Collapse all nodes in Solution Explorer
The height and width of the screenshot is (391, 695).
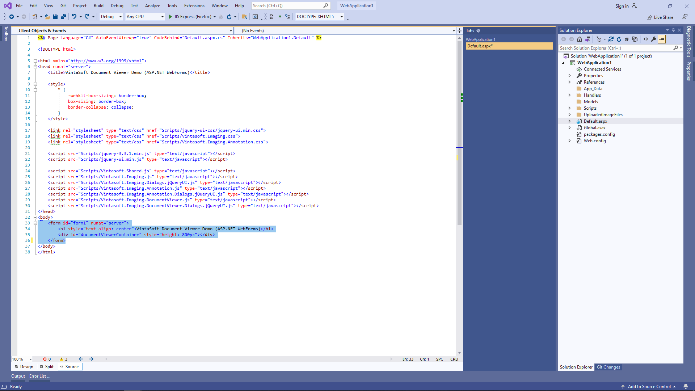coord(627,39)
